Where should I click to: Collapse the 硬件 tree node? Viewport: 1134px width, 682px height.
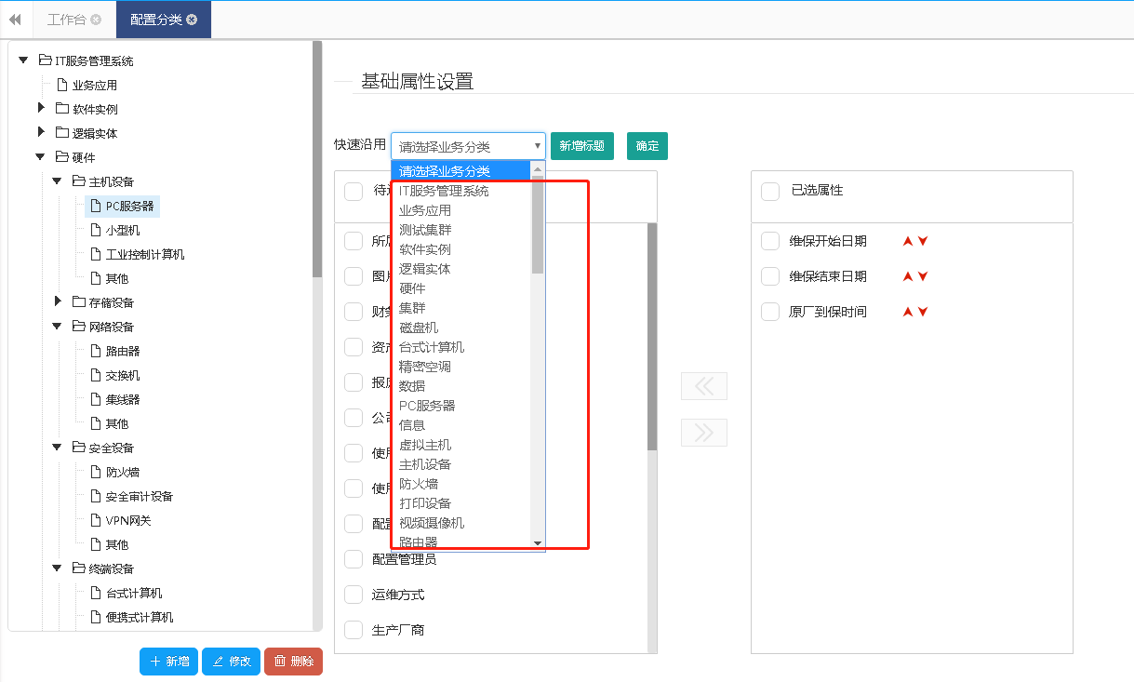click(40, 157)
